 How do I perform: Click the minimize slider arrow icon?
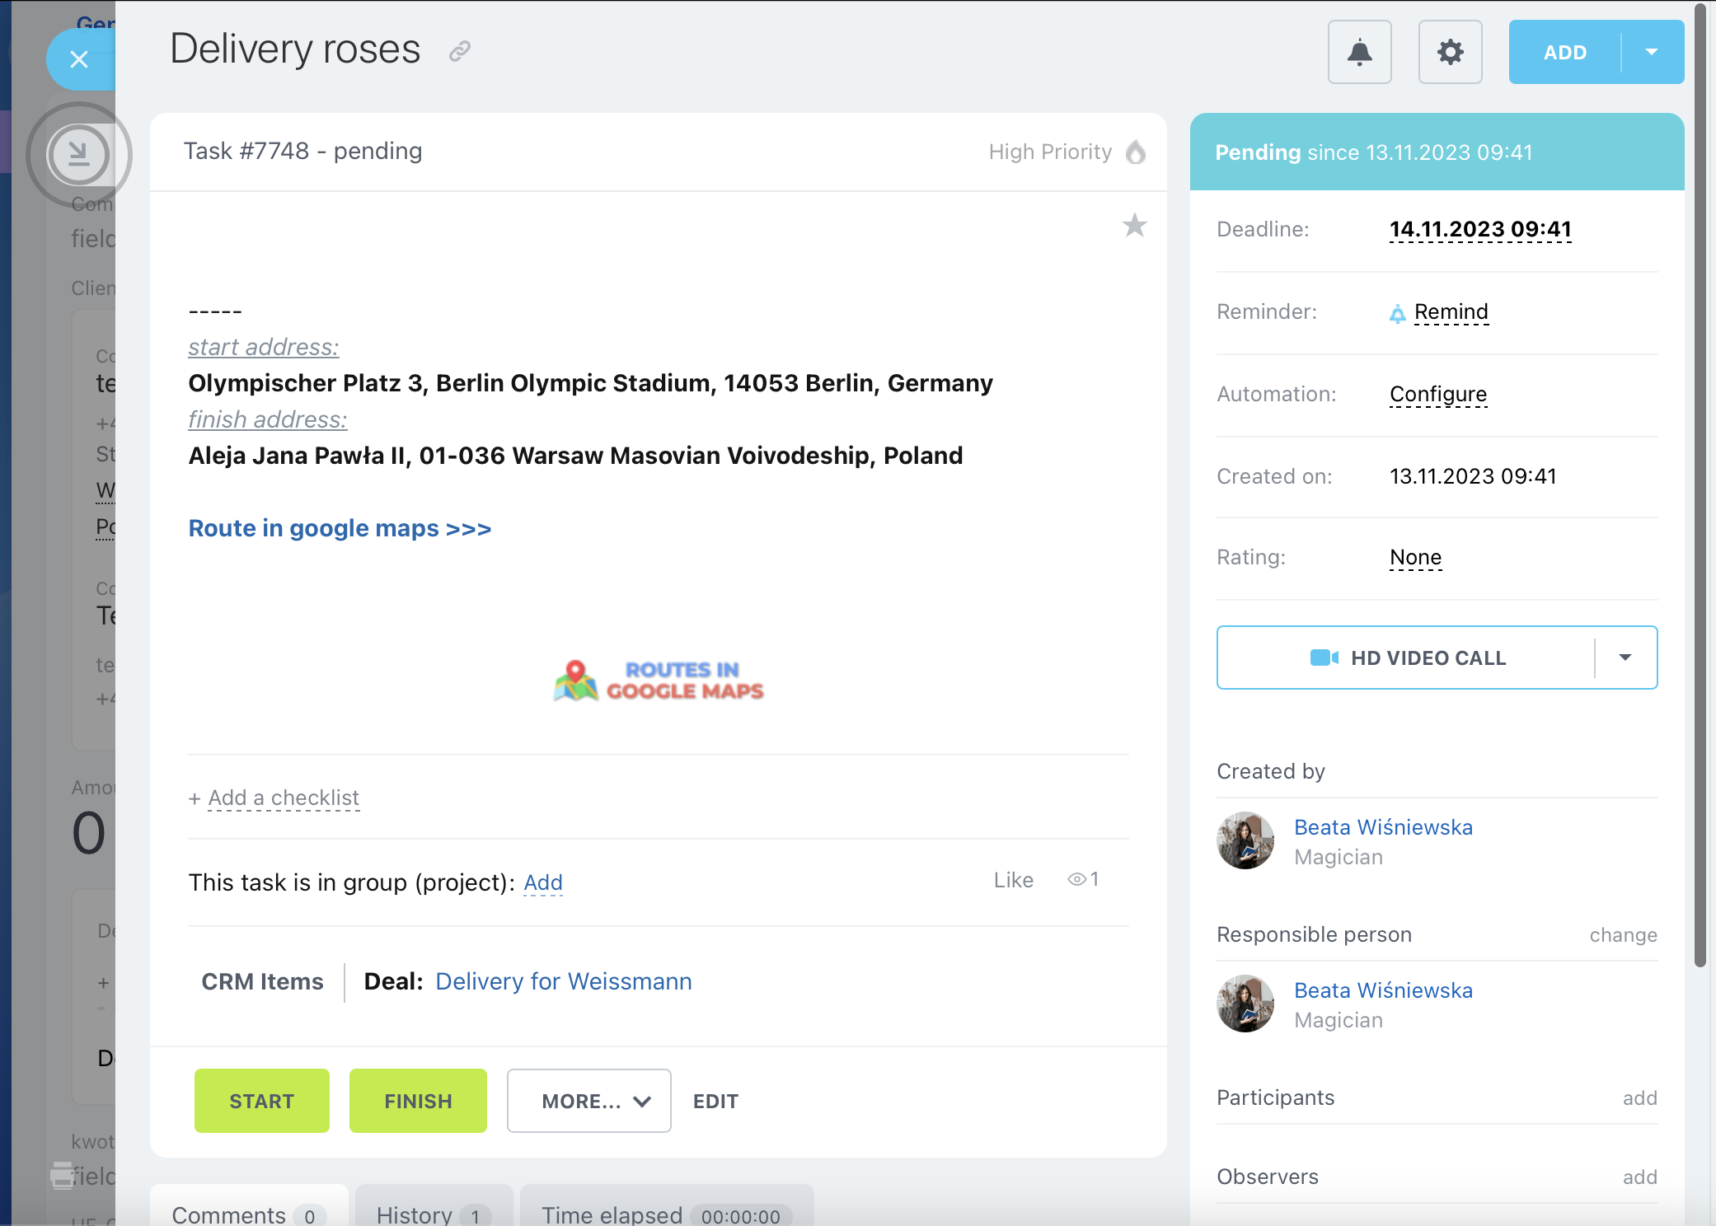pyautogui.click(x=79, y=154)
